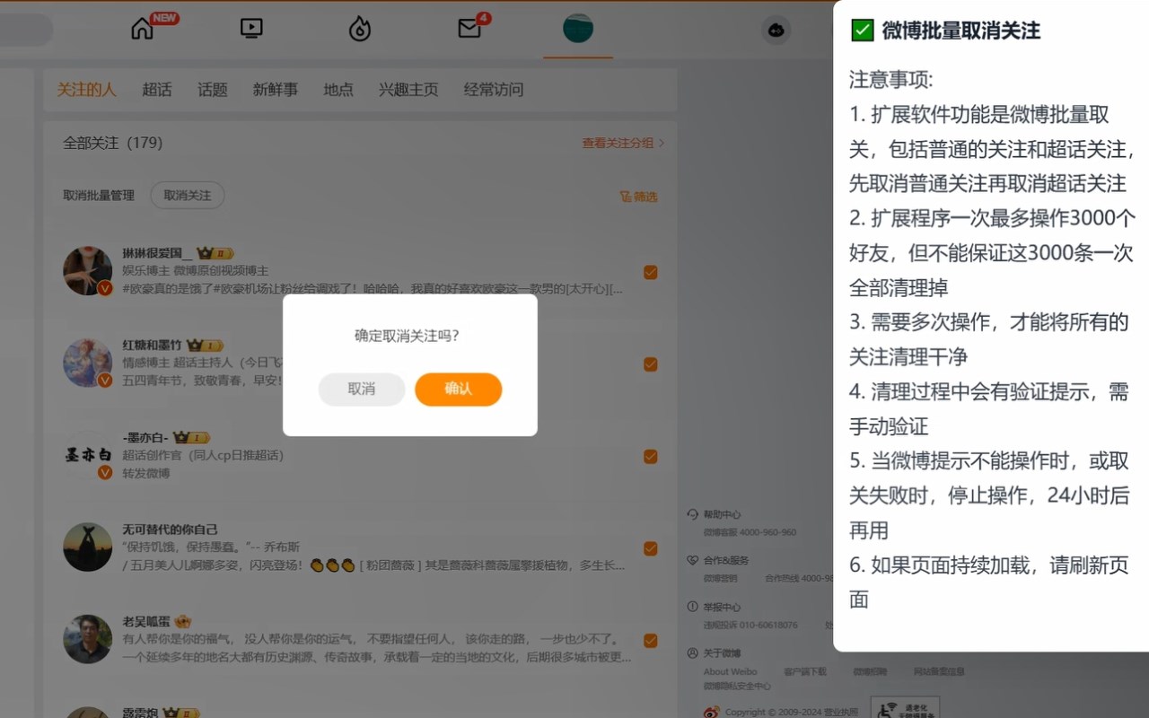Click the 举报中心 report icon
Viewport: 1149px width, 718px height.
click(692, 607)
